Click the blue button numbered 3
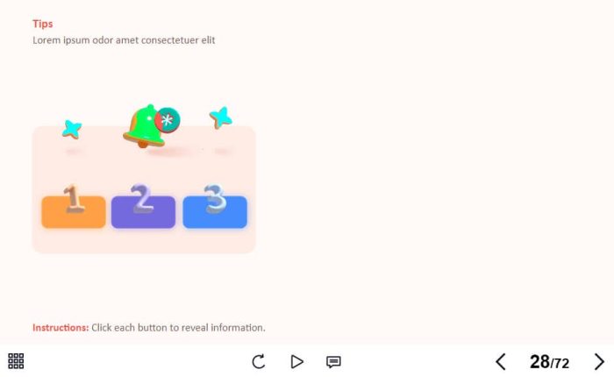Viewport: 614px width, 377px height. [215, 212]
